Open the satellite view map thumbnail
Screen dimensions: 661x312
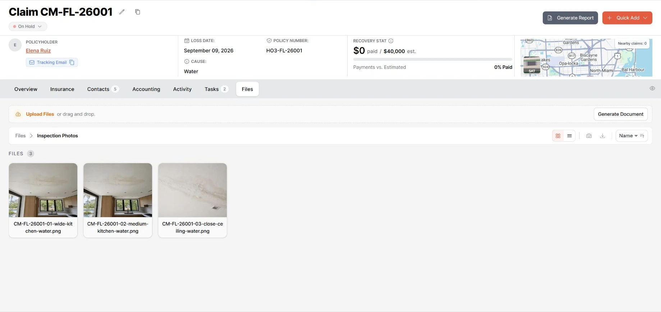[x=532, y=65]
